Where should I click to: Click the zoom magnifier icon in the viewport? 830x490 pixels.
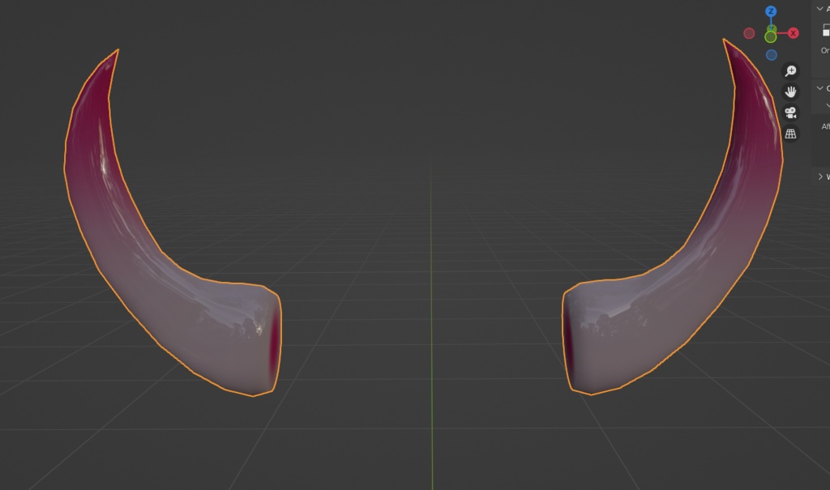[789, 71]
